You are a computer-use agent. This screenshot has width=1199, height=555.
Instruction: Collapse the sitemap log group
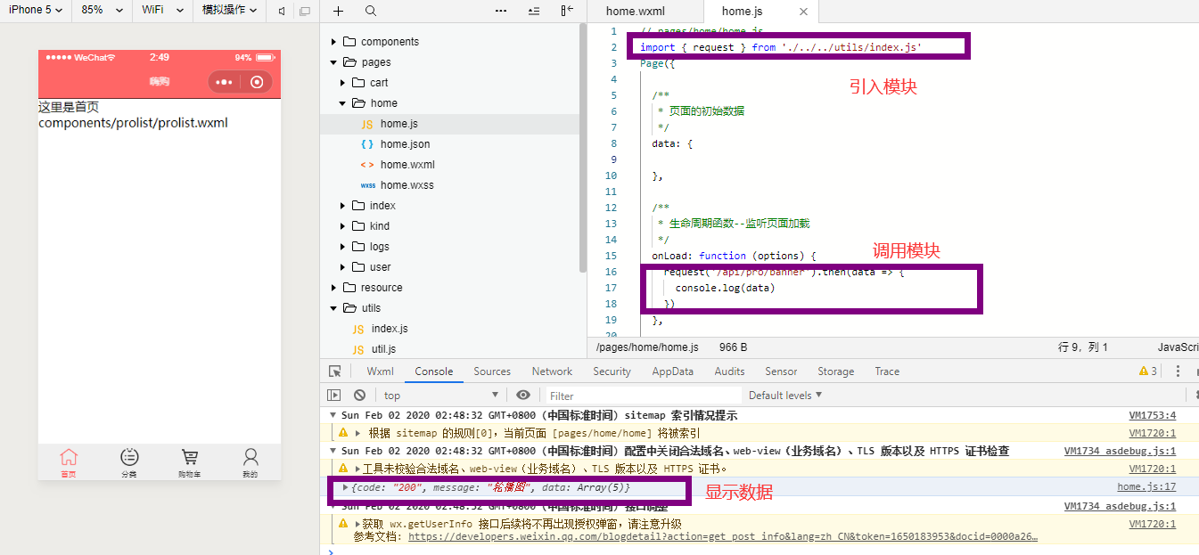(x=333, y=415)
